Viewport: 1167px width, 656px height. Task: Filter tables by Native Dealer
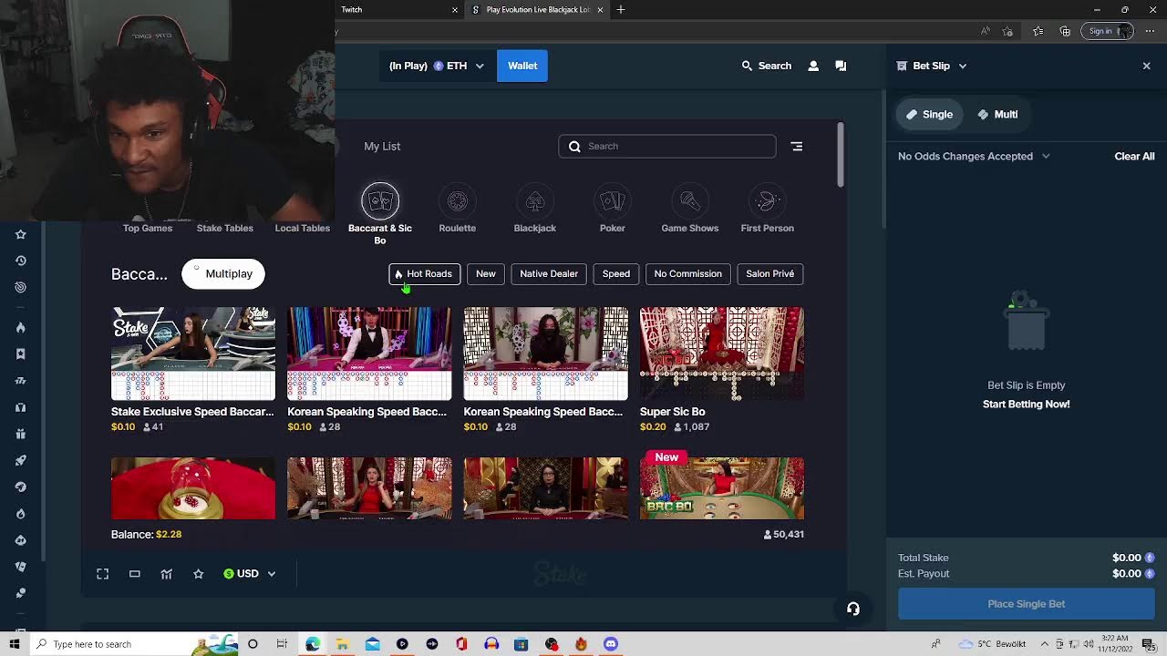pyautogui.click(x=549, y=274)
